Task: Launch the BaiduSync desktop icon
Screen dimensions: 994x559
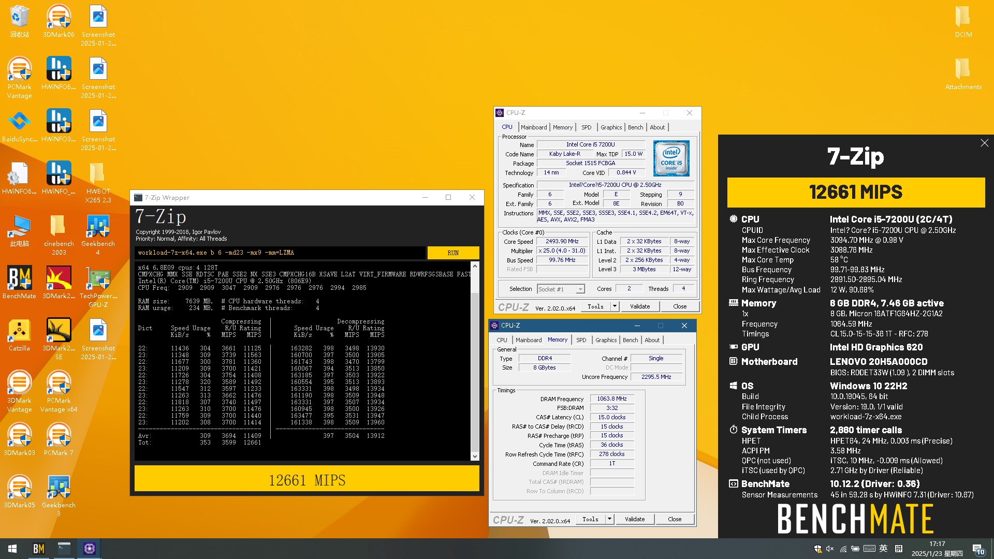Action: tap(19, 125)
